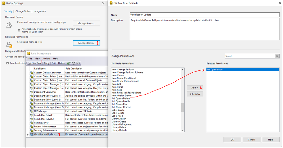Click the Manage Roles button

(x=86, y=43)
